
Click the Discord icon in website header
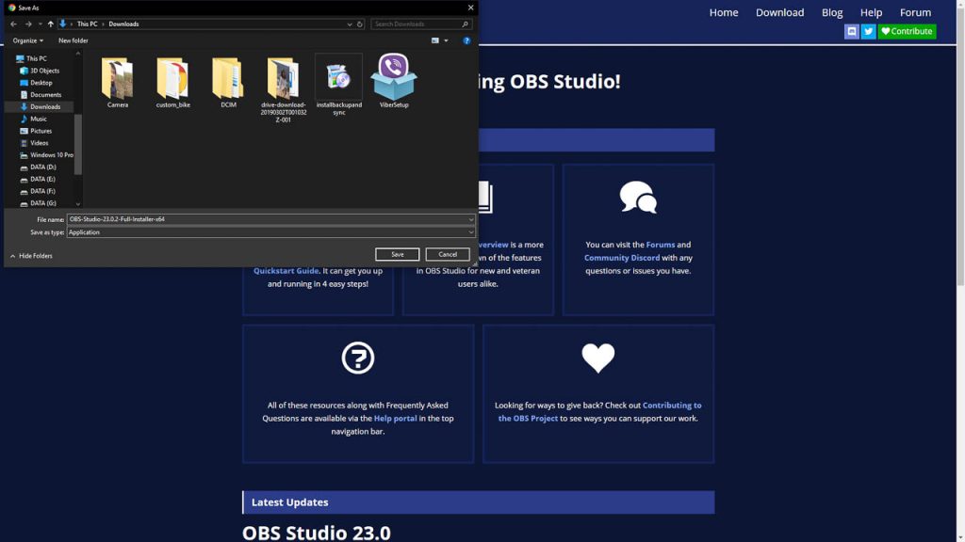852,31
